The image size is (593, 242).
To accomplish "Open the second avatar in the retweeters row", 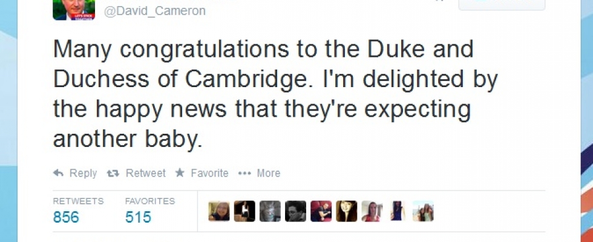I will point(244,211).
